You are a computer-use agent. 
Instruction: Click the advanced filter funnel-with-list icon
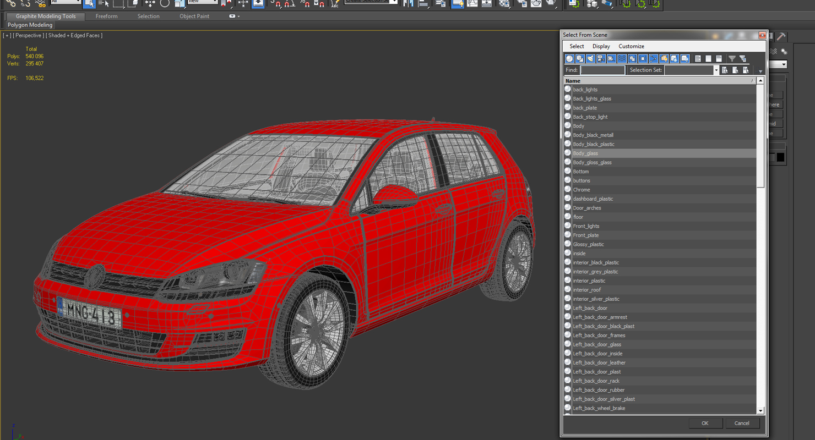(x=743, y=58)
